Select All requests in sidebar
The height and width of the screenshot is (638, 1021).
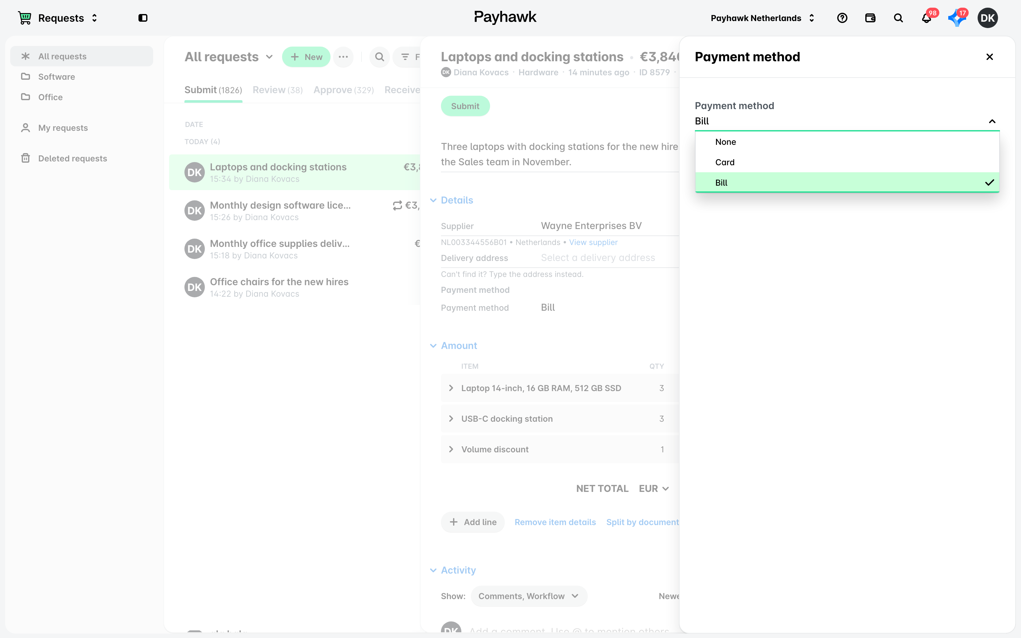tap(81, 56)
